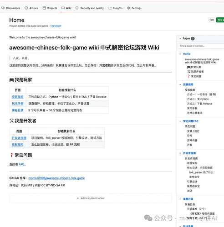Collapse the 案卷目录 sidebar section arrow
The height and width of the screenshot is (227, 224).
[x=180, y=199]
